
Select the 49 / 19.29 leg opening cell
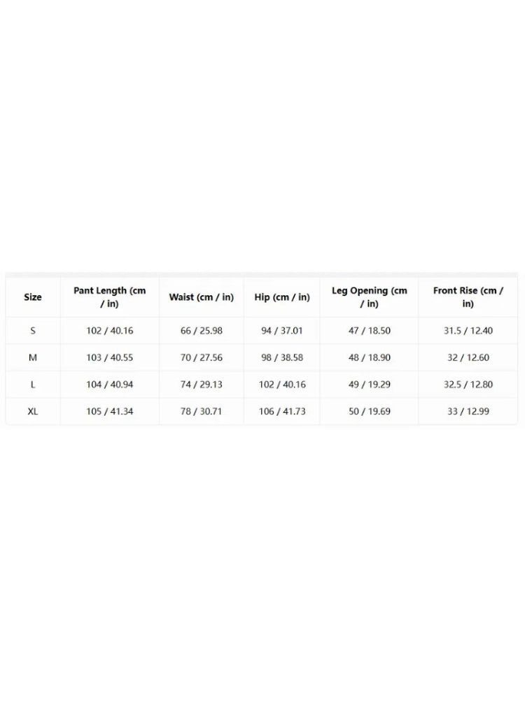coord(369,384)
